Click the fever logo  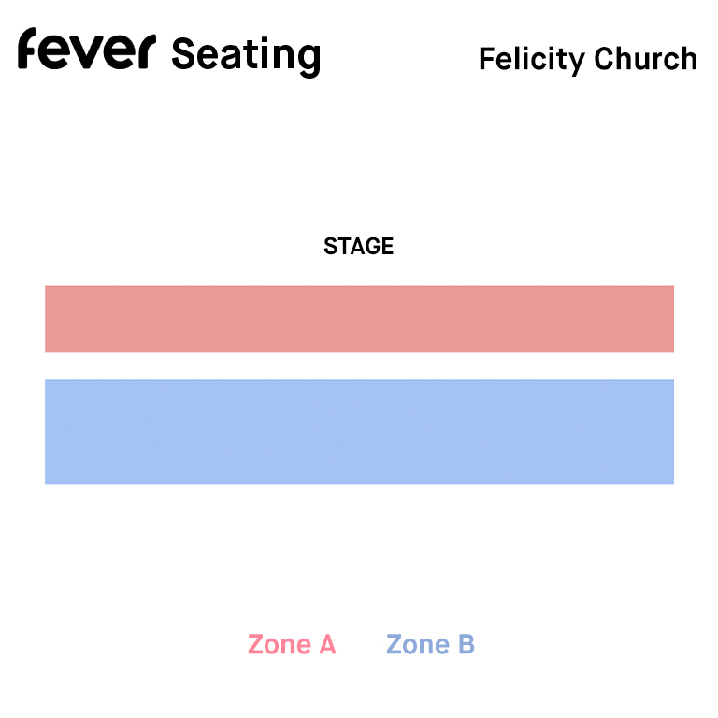87,49
